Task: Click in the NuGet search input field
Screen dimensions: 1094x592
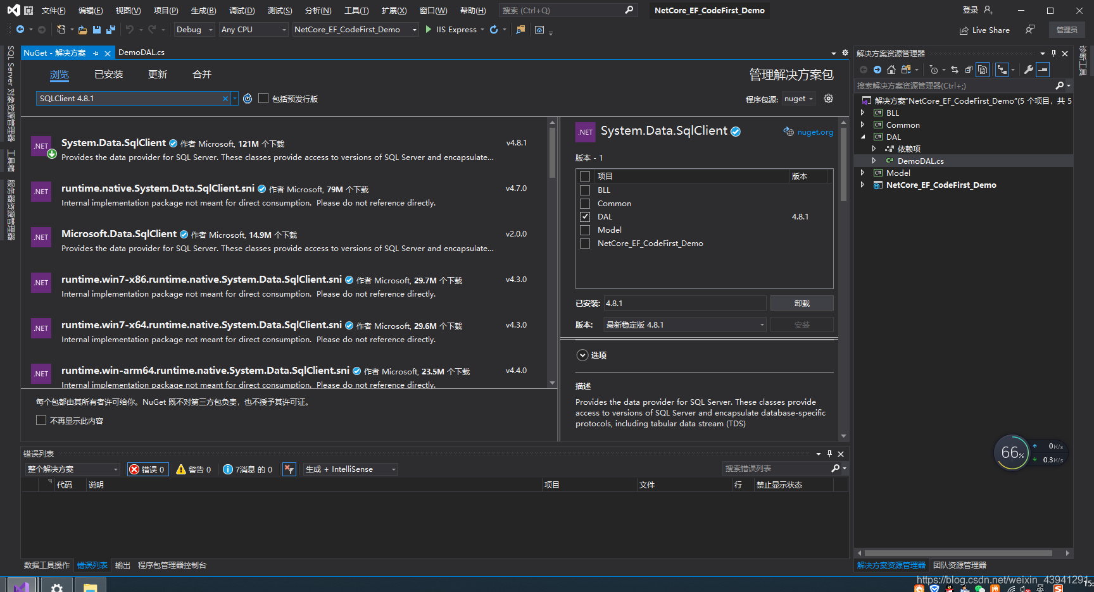Action: tap(130, 99)
